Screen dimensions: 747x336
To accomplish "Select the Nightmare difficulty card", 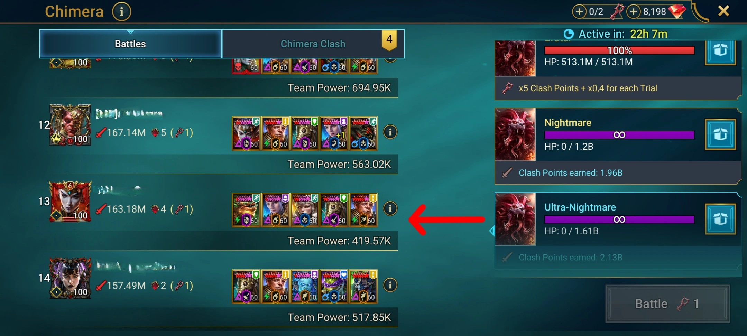I will coord(618,146).
